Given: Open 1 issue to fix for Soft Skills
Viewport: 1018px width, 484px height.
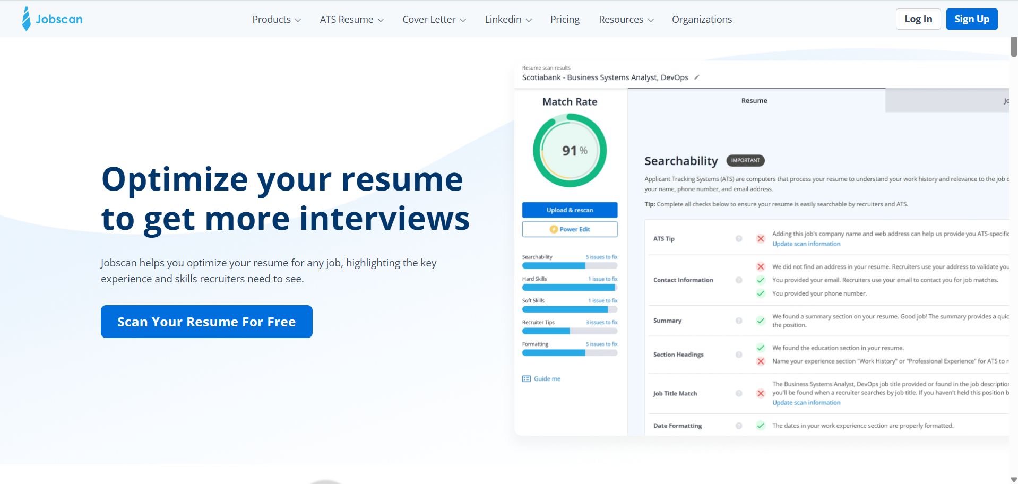Looking at the screenshot, I should tap(602, 300).
